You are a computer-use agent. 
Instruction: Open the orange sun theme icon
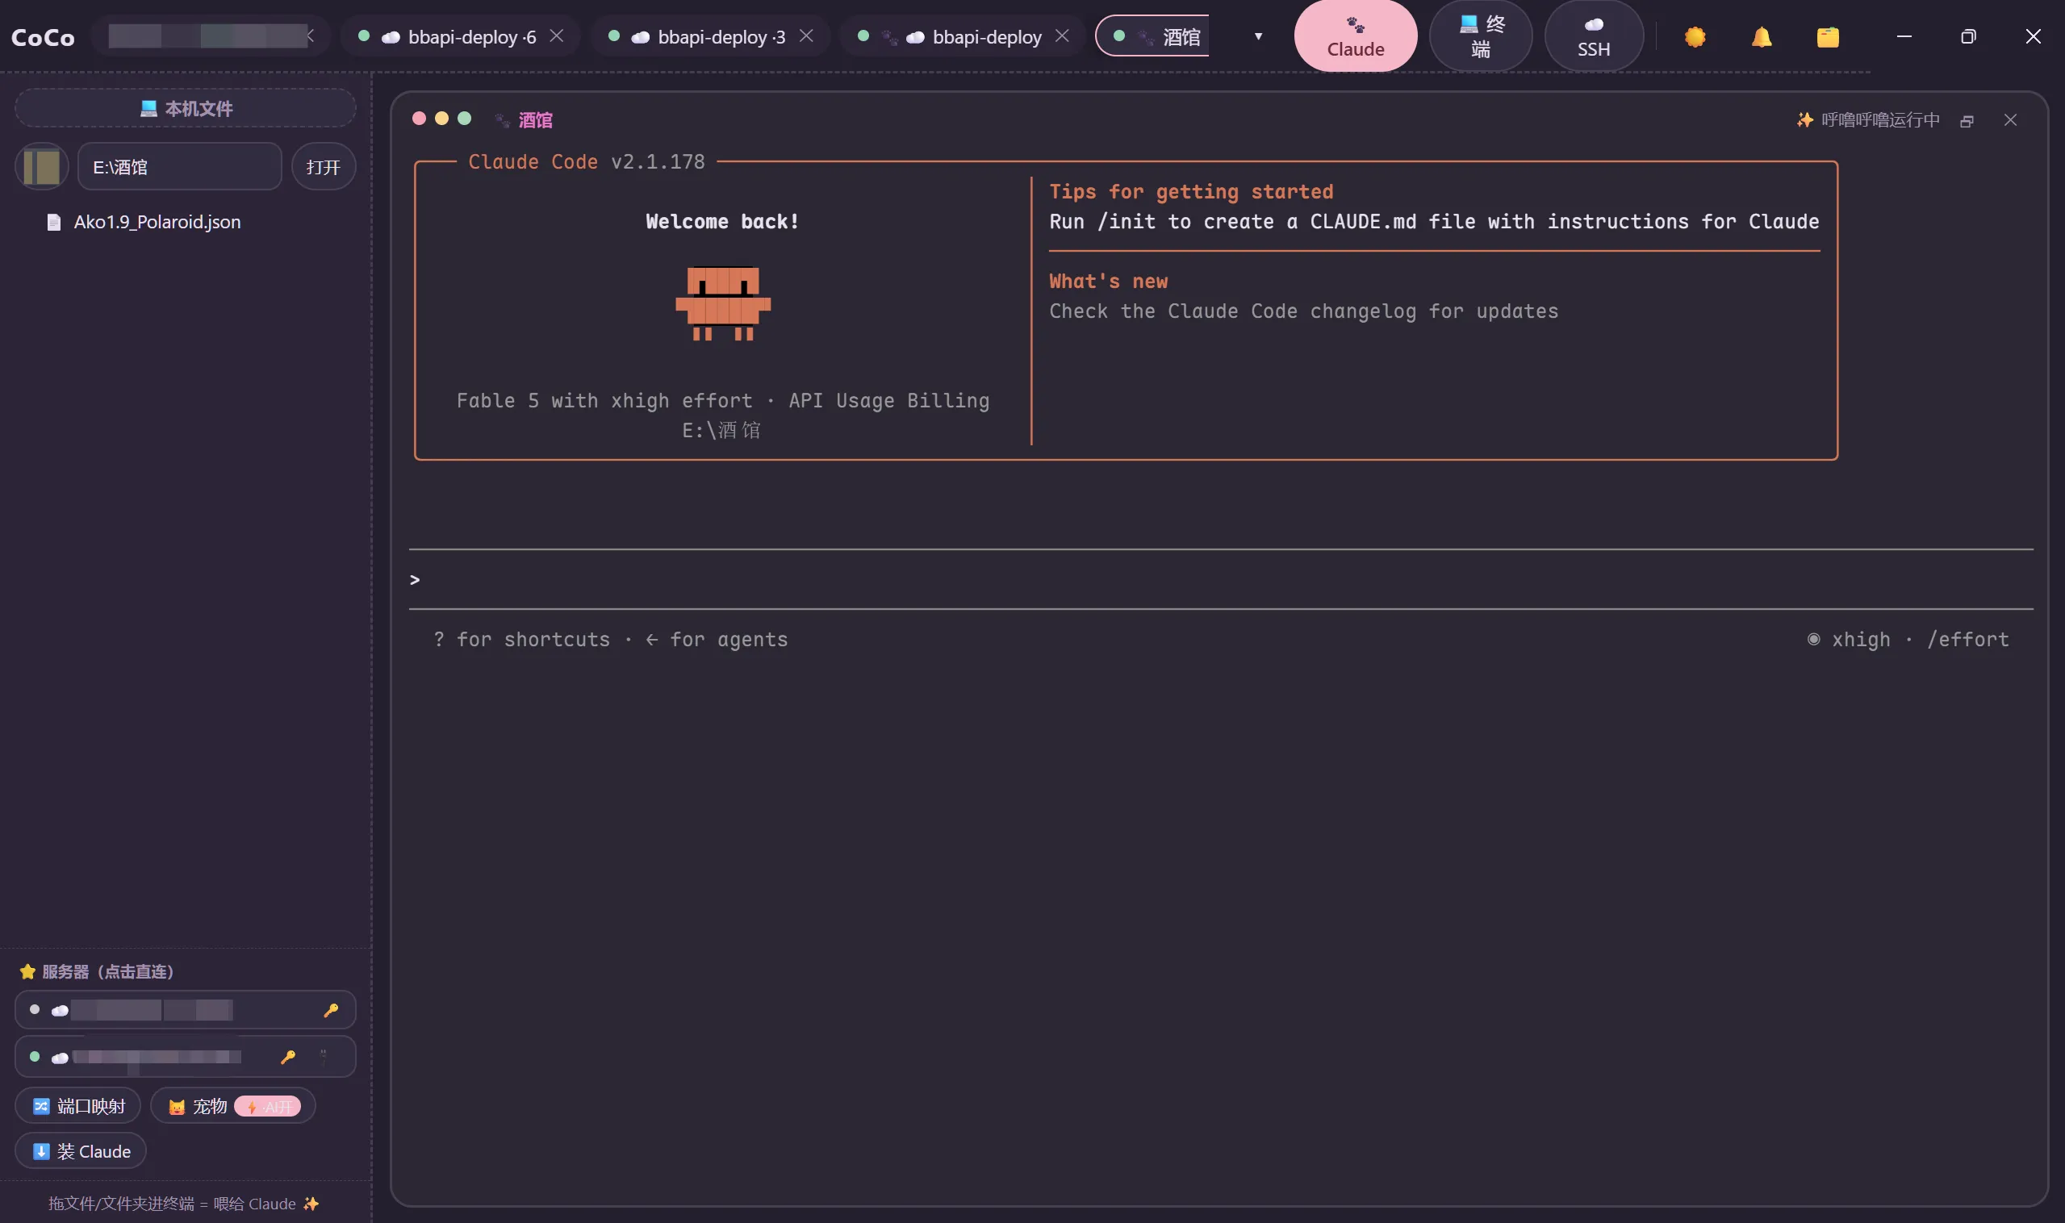pos(1695,37)
